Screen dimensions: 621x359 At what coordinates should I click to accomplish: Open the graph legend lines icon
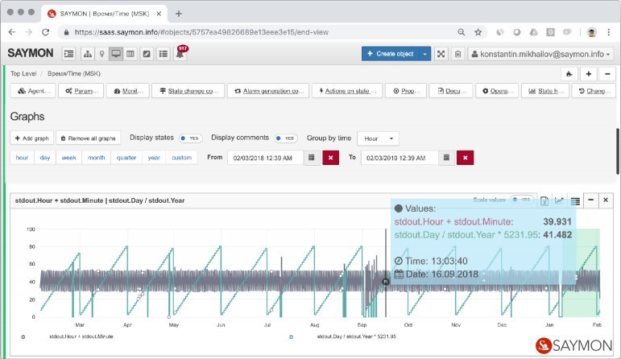coord(575,201)
